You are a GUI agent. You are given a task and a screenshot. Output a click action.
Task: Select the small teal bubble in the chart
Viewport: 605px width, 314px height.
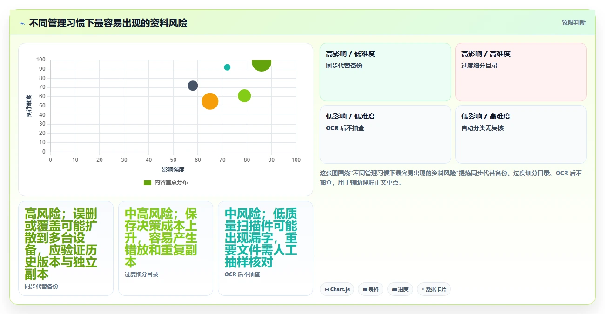(227, 67)
